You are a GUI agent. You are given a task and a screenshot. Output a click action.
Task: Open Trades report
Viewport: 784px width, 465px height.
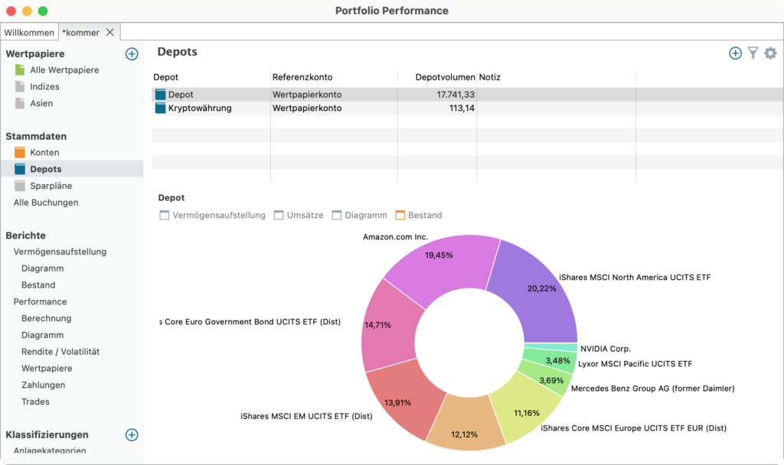tap(35, 402)
